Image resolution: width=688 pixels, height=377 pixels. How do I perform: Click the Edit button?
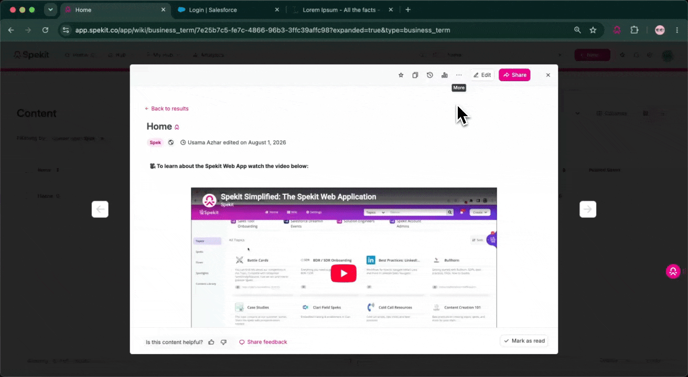click(482, 75)
